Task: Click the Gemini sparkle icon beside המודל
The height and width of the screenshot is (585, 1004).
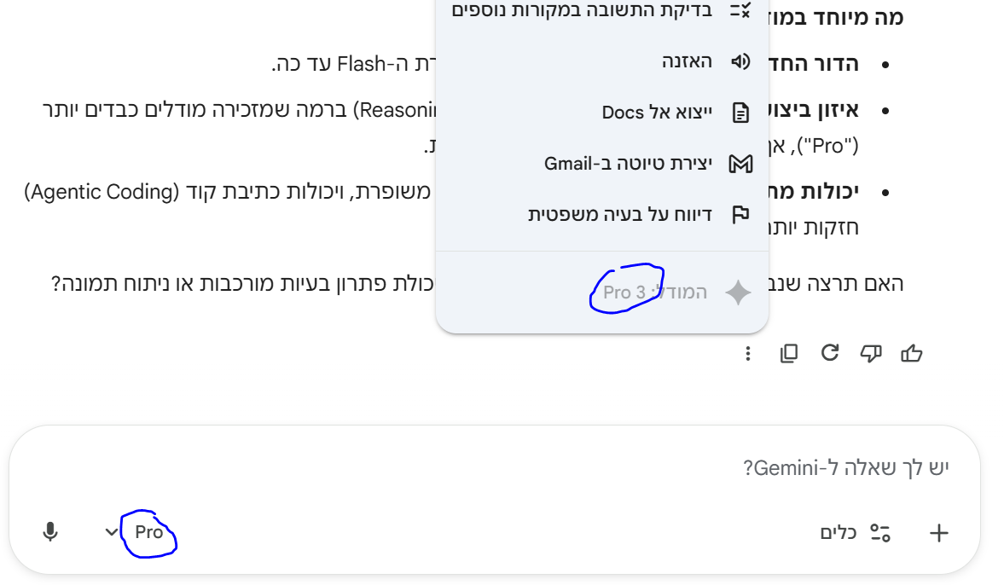Action: [738, 293]
